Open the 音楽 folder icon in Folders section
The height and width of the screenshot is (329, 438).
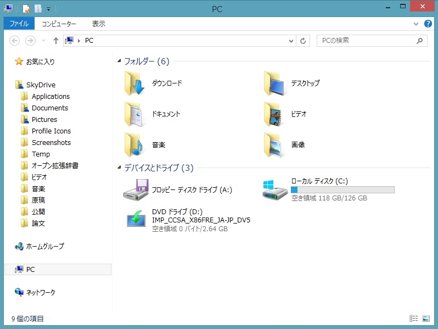(134, 144)
